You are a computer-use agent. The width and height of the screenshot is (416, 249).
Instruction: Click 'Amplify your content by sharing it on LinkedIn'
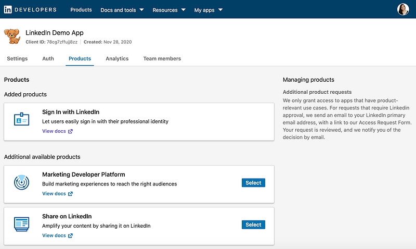(96, 226)
